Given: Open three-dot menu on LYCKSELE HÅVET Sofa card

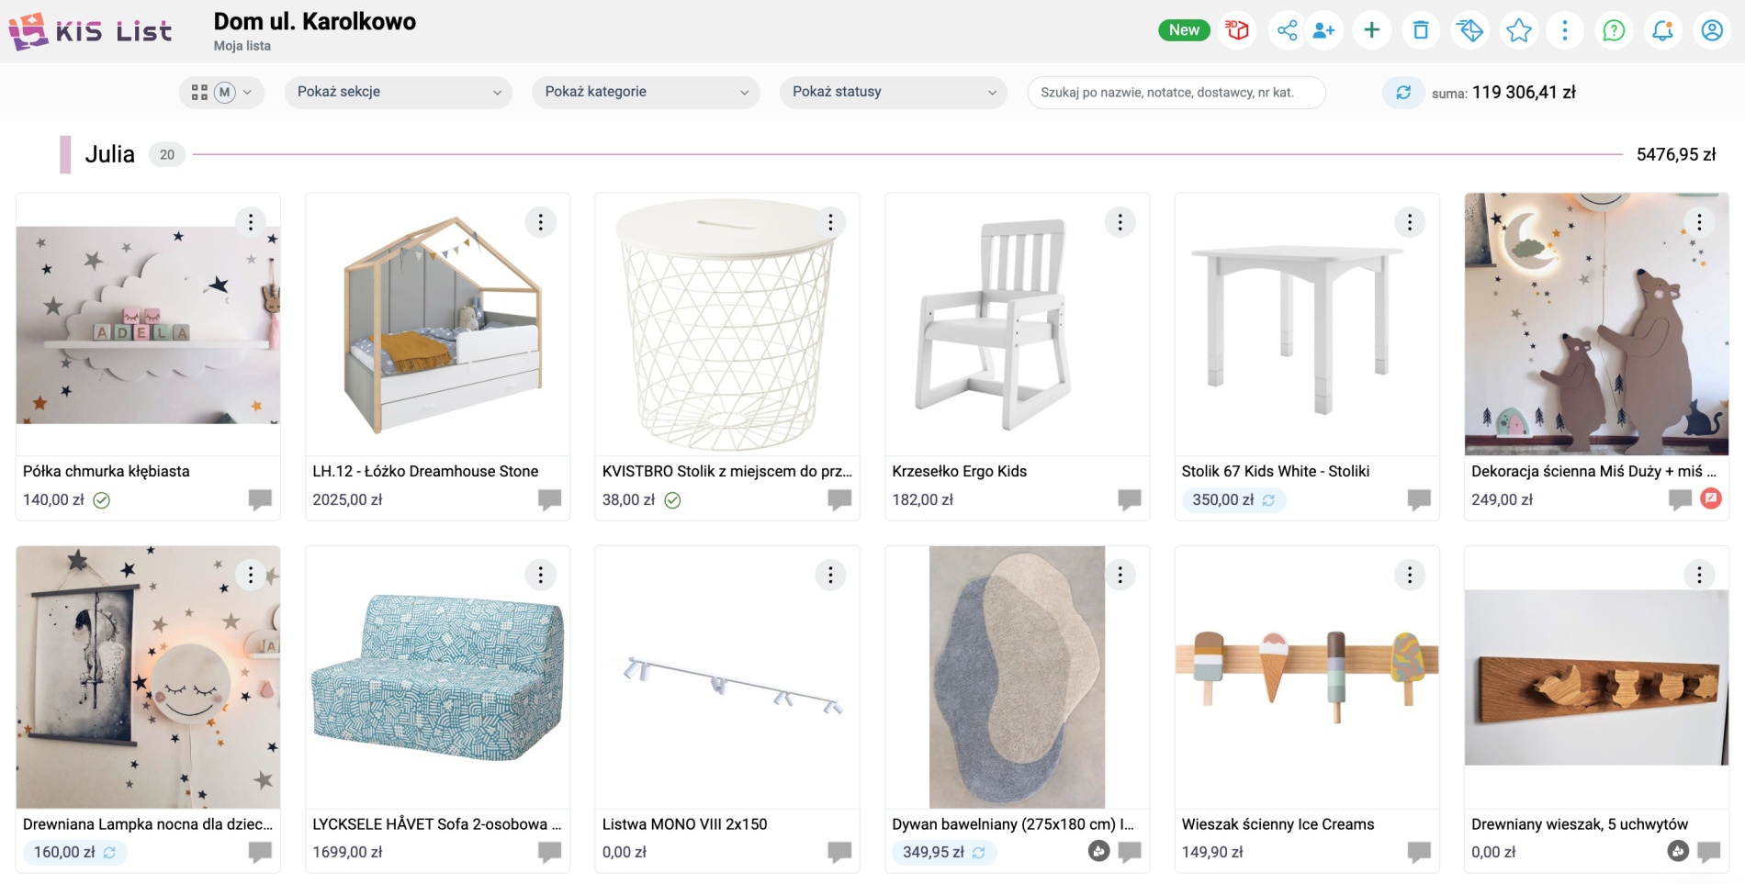Looking at the screenshot, I should click(x=540, y=575).
